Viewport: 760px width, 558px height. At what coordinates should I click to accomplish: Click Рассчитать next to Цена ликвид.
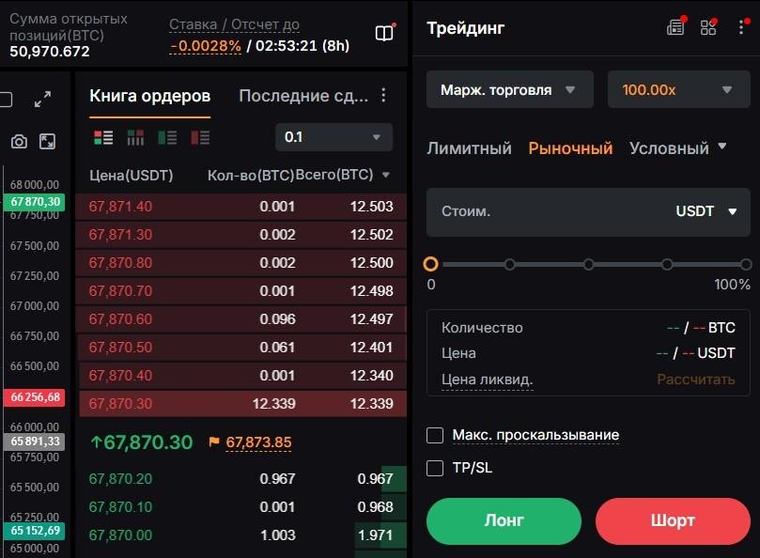pos(695,379)
